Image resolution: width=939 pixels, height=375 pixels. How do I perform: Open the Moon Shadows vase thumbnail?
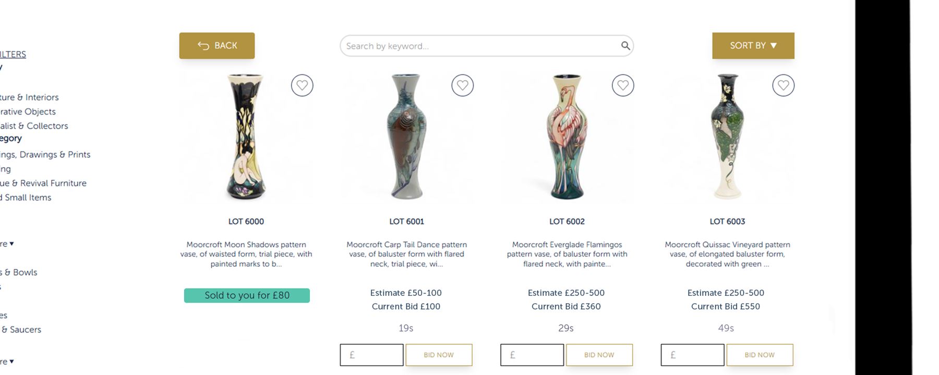(246, 136)
